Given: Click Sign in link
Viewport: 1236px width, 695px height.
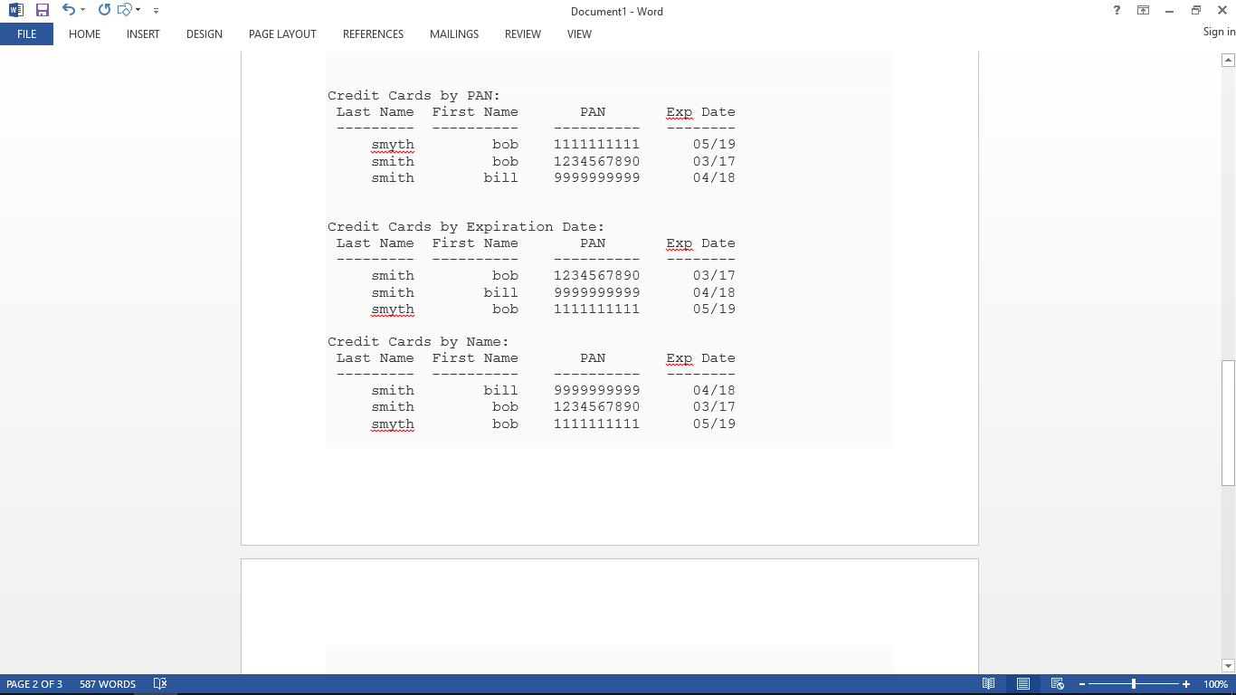Looking at the screenshot, I should tap(1219, 32).
